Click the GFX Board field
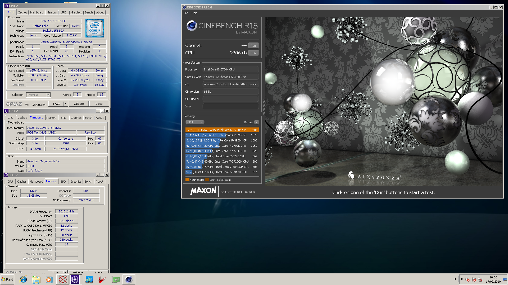Screen dimensions: 508x285 click(230, 99)
